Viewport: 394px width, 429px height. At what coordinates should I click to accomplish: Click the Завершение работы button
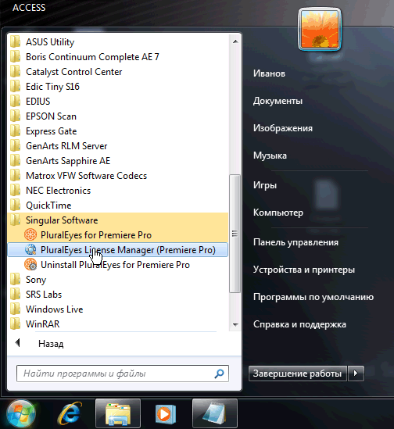[x=298, y=374]
